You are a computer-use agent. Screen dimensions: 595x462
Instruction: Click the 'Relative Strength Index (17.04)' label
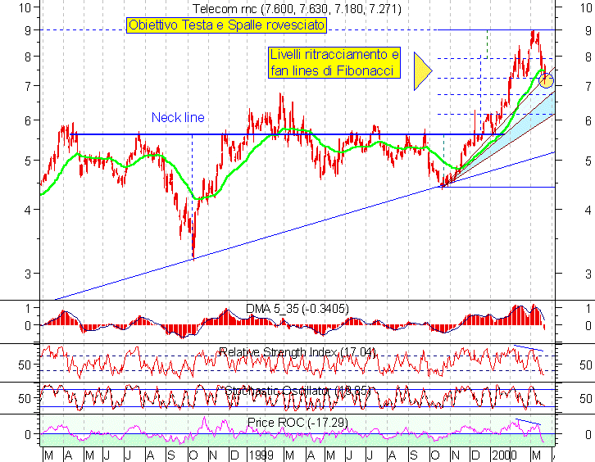tap(297, 352)
